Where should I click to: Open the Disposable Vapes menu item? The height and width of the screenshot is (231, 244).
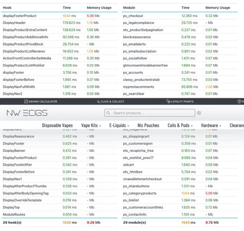click(x=57, y=125)
